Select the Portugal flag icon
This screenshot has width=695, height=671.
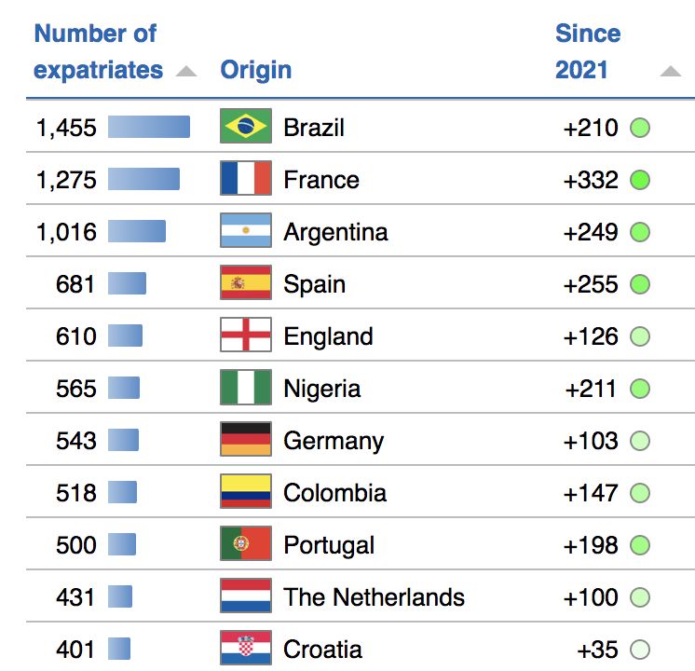246,543
